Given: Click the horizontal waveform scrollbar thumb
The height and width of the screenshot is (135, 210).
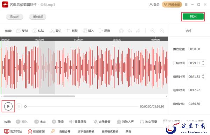Looking at the screenshot, I should (39, 96).
